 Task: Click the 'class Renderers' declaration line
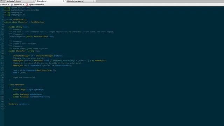tap(16, 85)
